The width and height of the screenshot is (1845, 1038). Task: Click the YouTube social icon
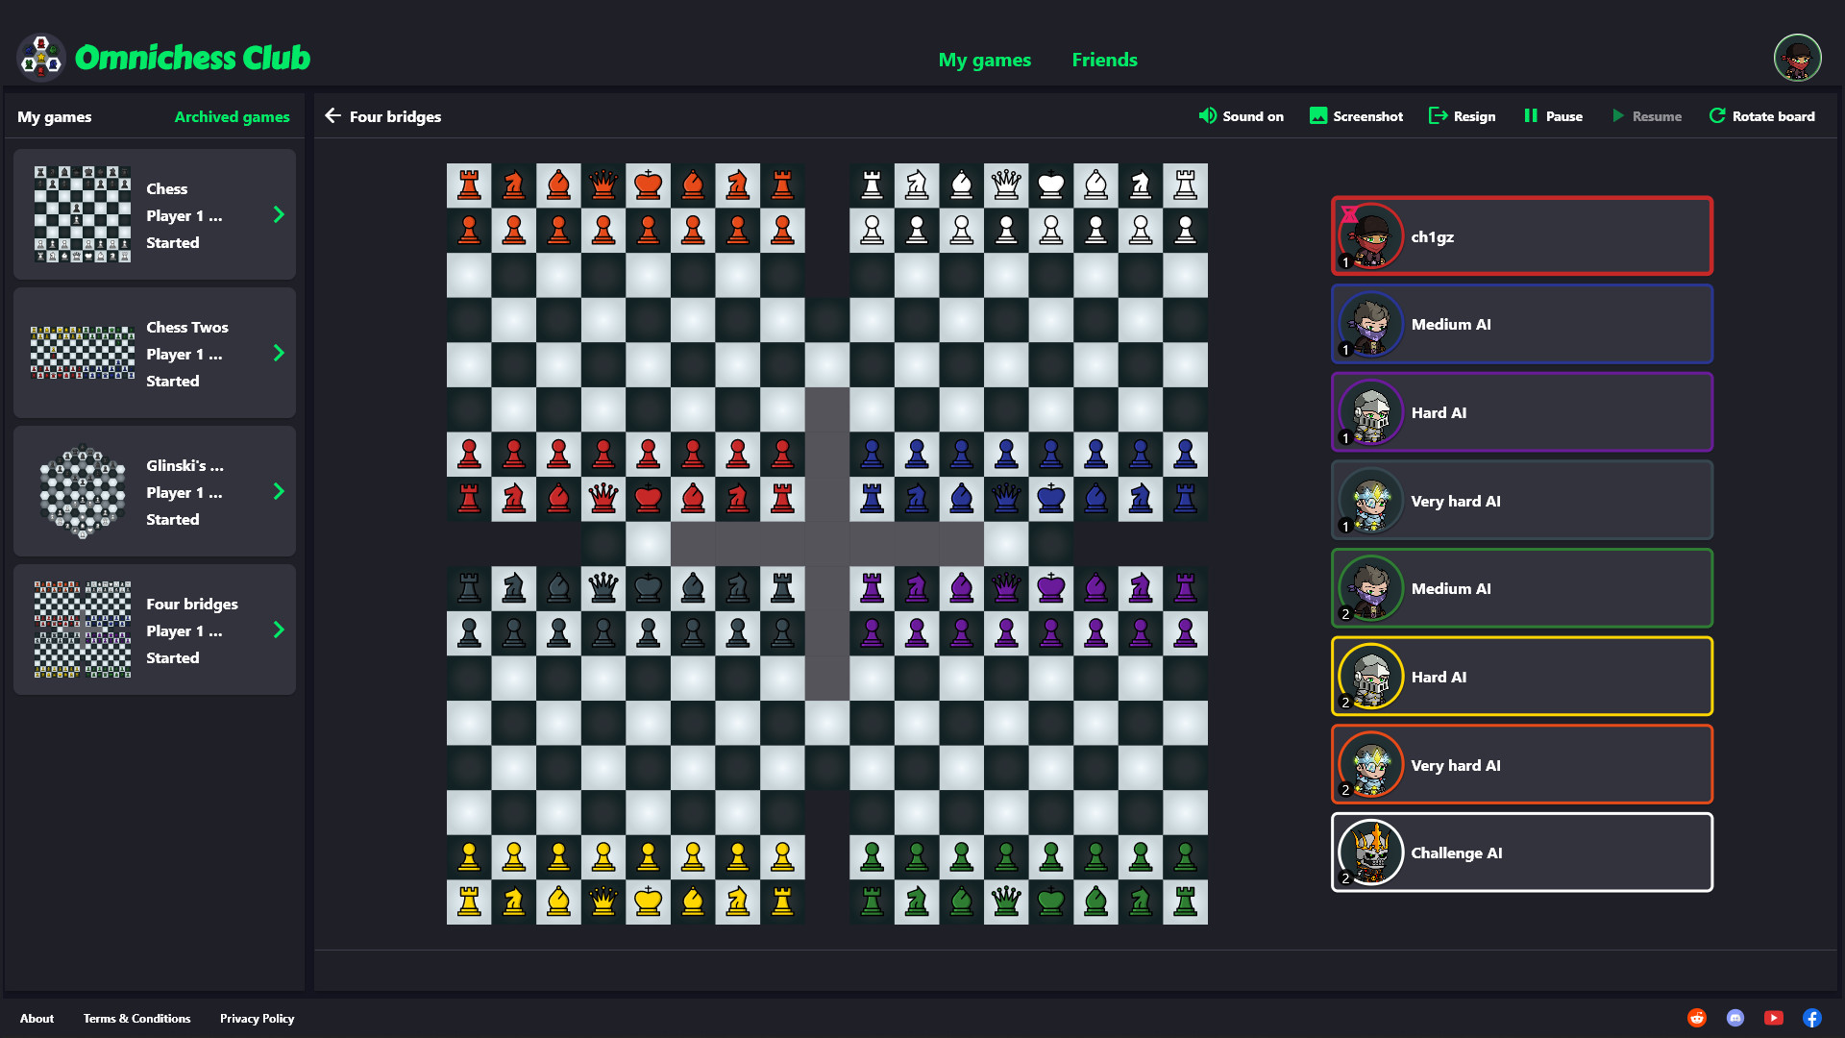[x=1772, y=1017]
